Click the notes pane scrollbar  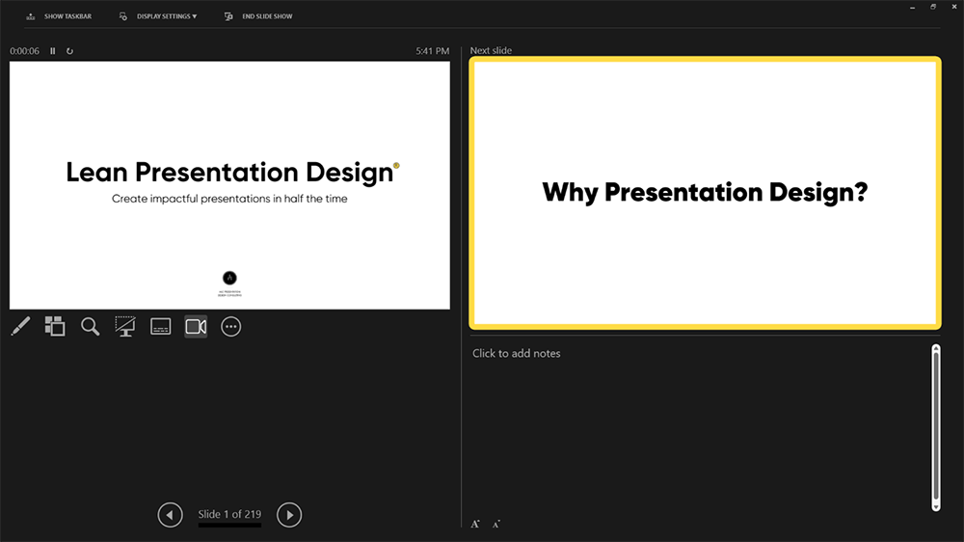click(936, 427)
